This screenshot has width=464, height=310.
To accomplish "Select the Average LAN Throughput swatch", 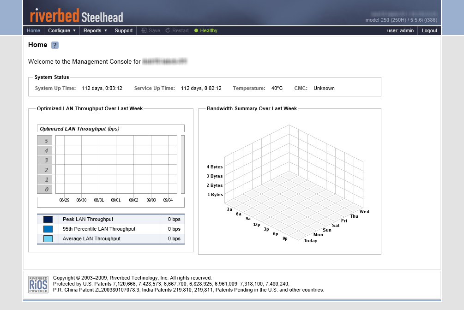I will (x=48, y=238).
